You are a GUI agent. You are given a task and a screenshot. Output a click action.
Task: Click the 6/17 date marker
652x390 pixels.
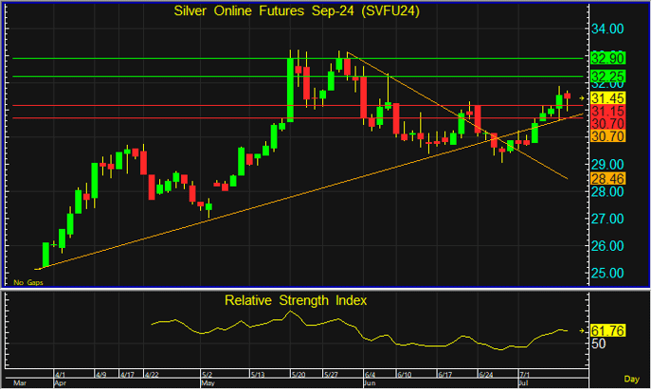click(444, 375)
